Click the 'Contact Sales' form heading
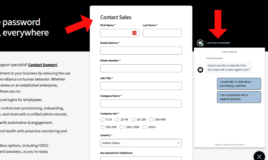 point(116,17)
